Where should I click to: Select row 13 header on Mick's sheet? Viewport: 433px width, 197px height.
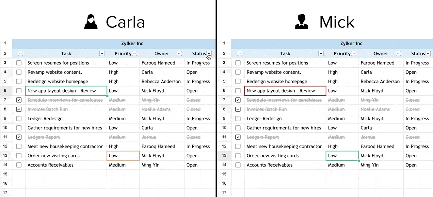click(224, 155)
